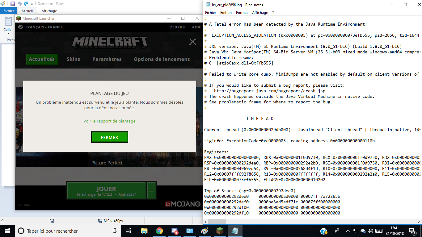Screen dimensions: 422x237
Task: Open Task View from the taskbar
Action: click(x=129, y=231)
